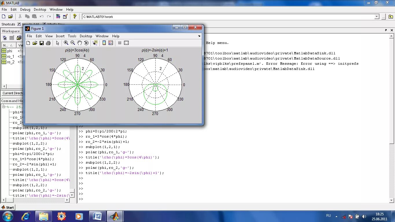The height and width of the screenshot is (222, 395).
Task: Toggle Zoom In tool in figure
Action: coord(66,43)
